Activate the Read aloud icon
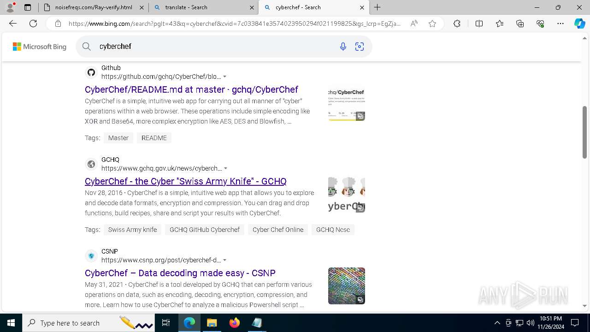The image size is (590, 332). (x=414, y=24)
